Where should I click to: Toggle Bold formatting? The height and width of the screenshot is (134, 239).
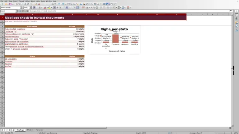(x=34, y=7)
